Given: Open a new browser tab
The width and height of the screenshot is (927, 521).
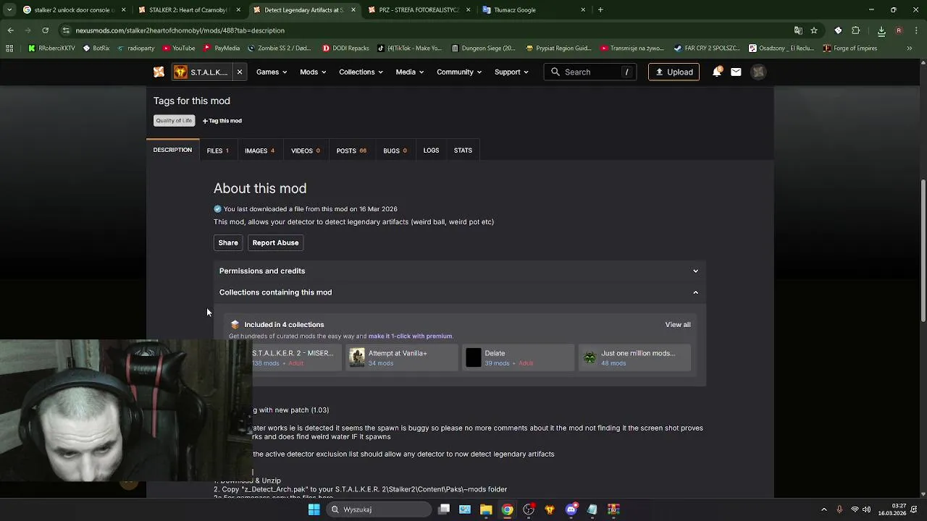Looking at the screenshot, I should click(600, 9).
